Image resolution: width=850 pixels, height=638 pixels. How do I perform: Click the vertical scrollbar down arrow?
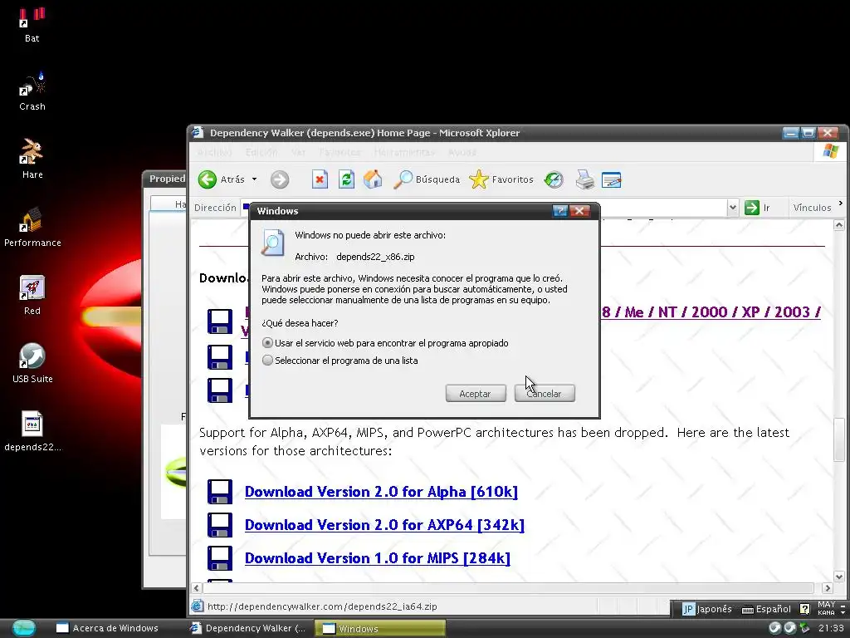tap(838, 577)
